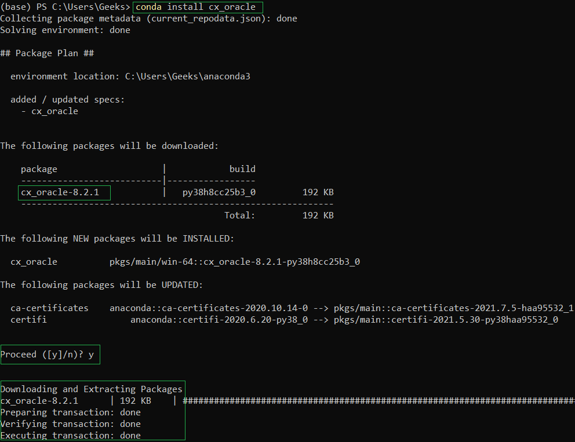Click the 'Executing transaction: done' line
Screen dimensions: 575x442
pos(70,436)
